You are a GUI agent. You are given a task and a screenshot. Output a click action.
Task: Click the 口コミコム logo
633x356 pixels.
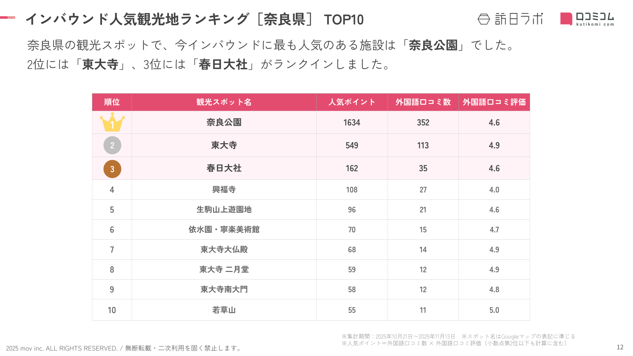(x=587, y=19)
